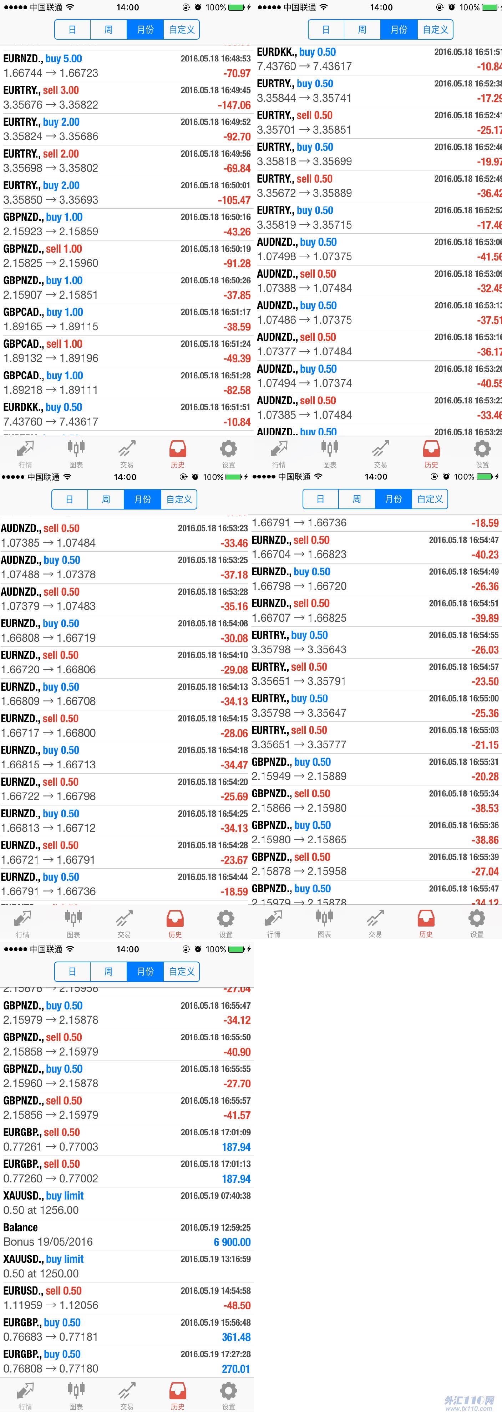Select GBPCAD sell 1.00 trade at 16:51:24
Viewport: 502px width, 1415px height.
pyautogui.click(x=127, y=352)
